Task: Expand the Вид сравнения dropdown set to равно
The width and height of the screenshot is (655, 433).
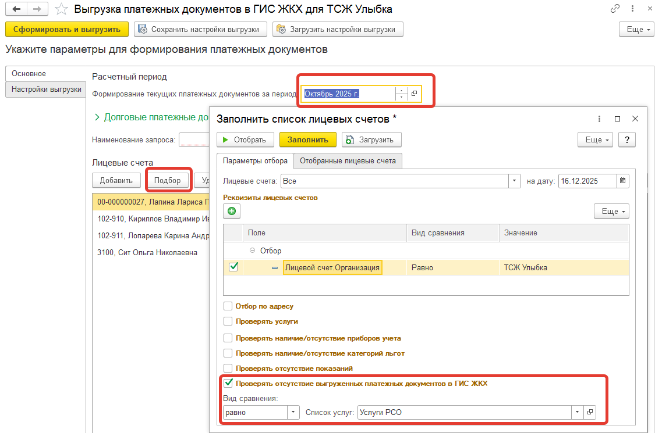Action: pos(293,412)
